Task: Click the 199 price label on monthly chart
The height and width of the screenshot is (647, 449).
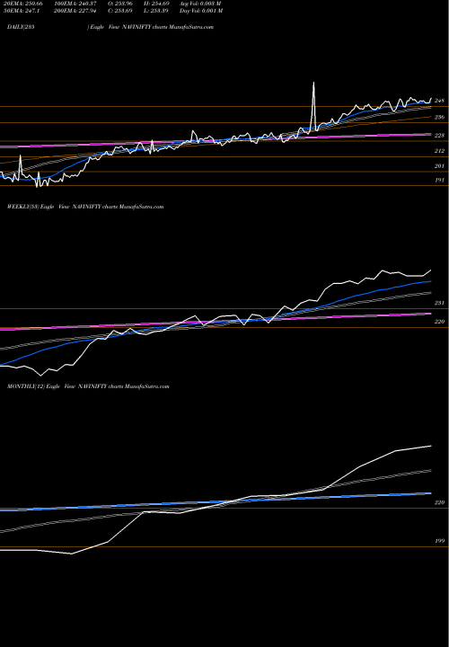Action: (x=439, y=541)
